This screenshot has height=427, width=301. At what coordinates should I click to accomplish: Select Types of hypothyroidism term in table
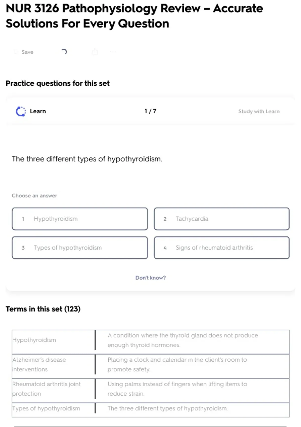[x=46, y=408]
